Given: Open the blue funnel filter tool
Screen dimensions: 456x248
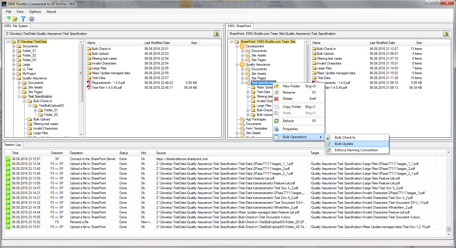Looking at the screenshot, I should point(23,19).
